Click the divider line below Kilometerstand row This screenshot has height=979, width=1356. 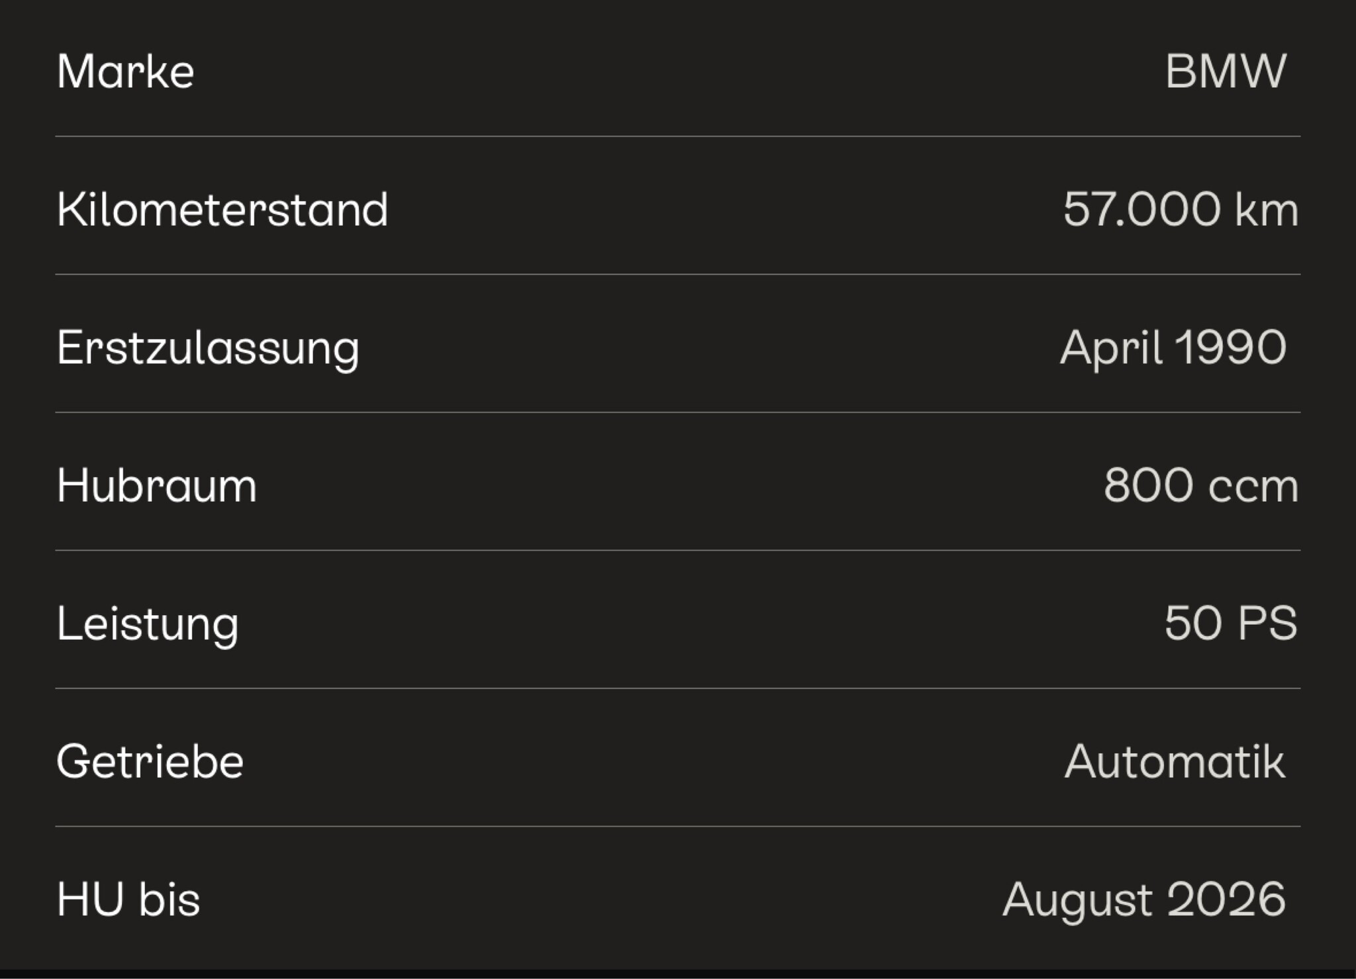677,274
